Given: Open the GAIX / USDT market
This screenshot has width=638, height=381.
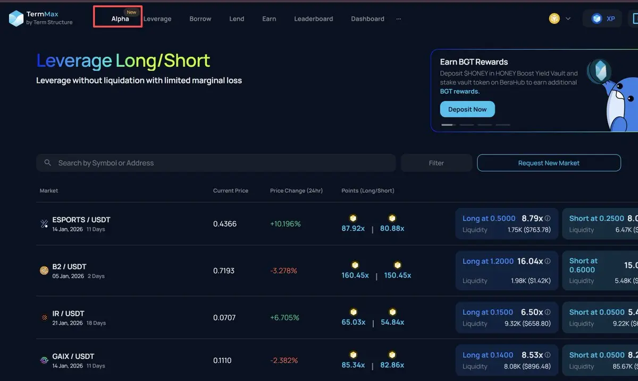Looking at the screenshot, I should point(73,356).
